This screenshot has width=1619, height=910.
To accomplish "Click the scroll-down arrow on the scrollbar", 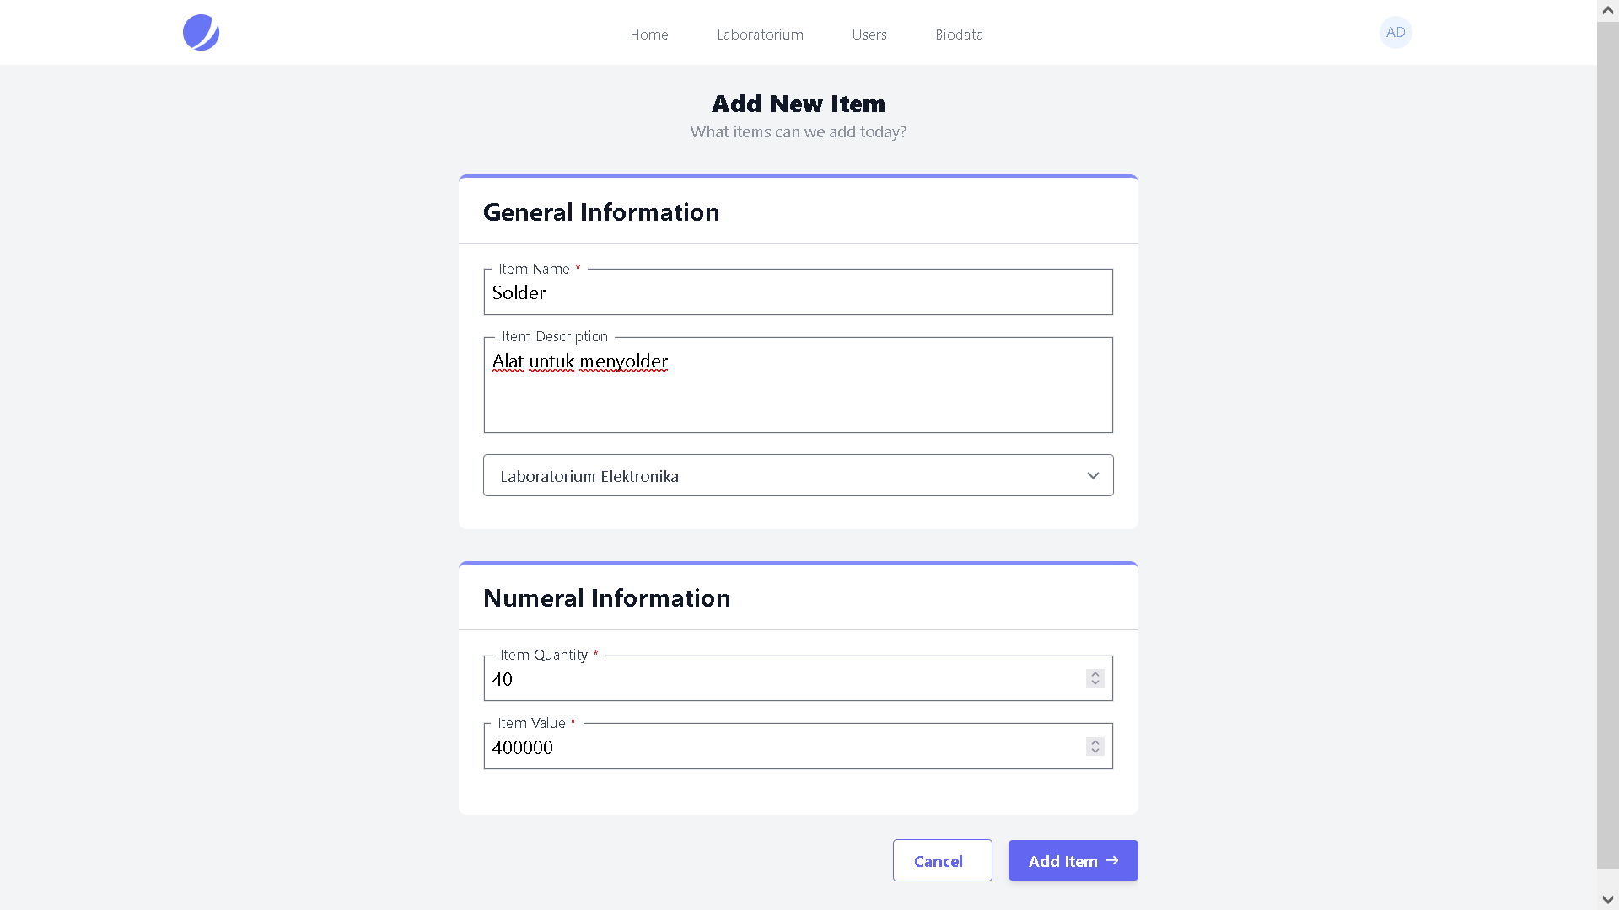I will 1607,899.
